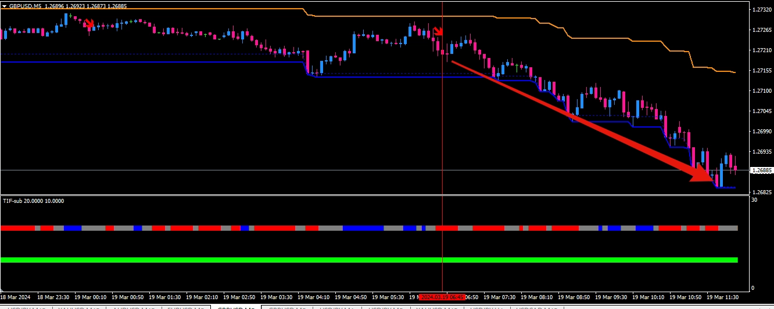Click the GBPUSD.M5 chart title label

pyautogui.click(x=25, y=6)
